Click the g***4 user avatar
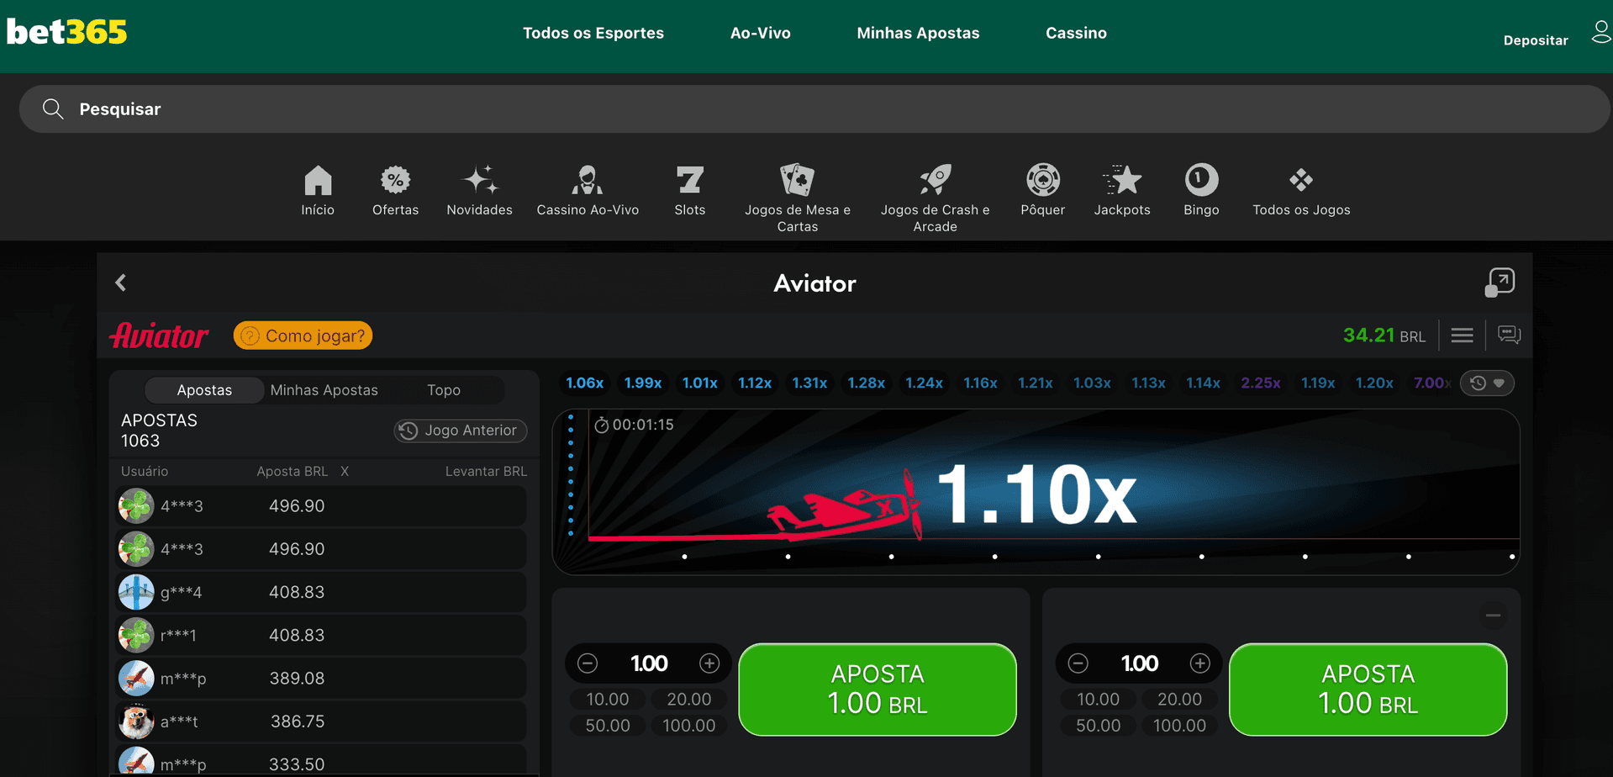Screen dimensions: 1613x777 (x=136, y=592)
